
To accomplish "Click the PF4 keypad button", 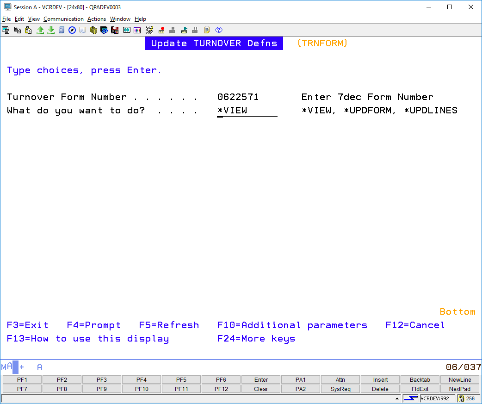I will (142, 380).
